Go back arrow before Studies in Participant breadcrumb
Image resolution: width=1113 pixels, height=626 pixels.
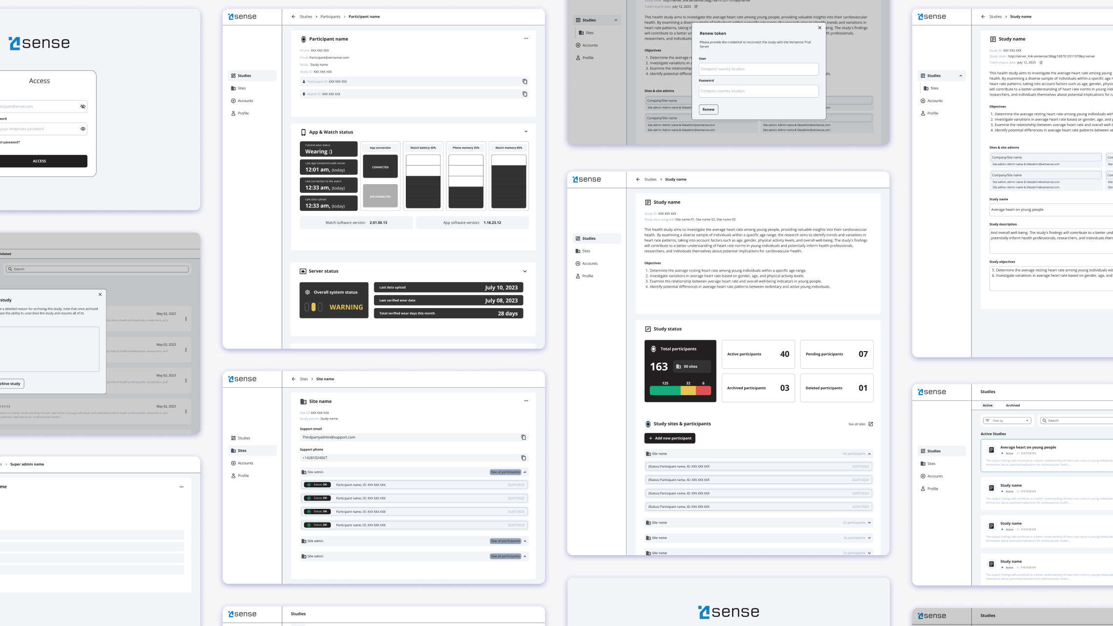point(294,17)
